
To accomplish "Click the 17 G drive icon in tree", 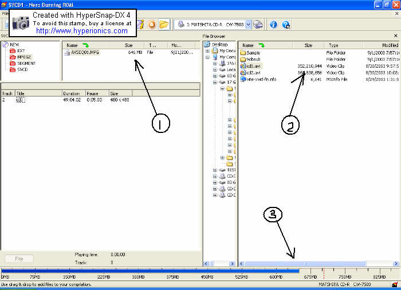I will [222, 82].
